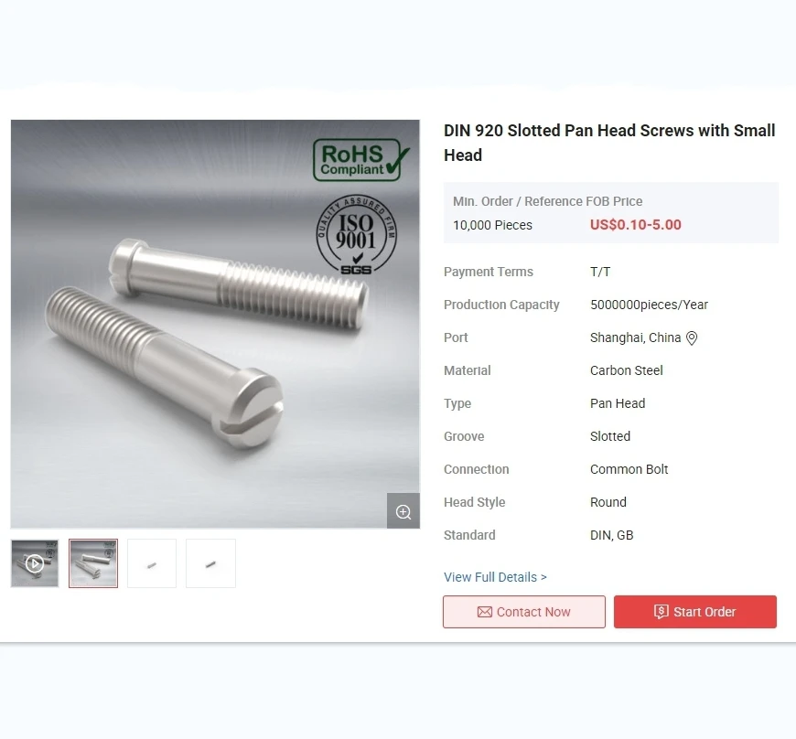Click the magnifier zoom icon on product image
The height and width of the screenshot is (739, 796).
pos(403,511)
